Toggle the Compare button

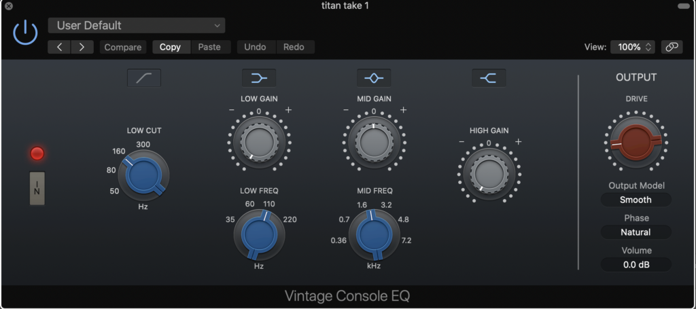pyautogui.click(x=123, y=47)
